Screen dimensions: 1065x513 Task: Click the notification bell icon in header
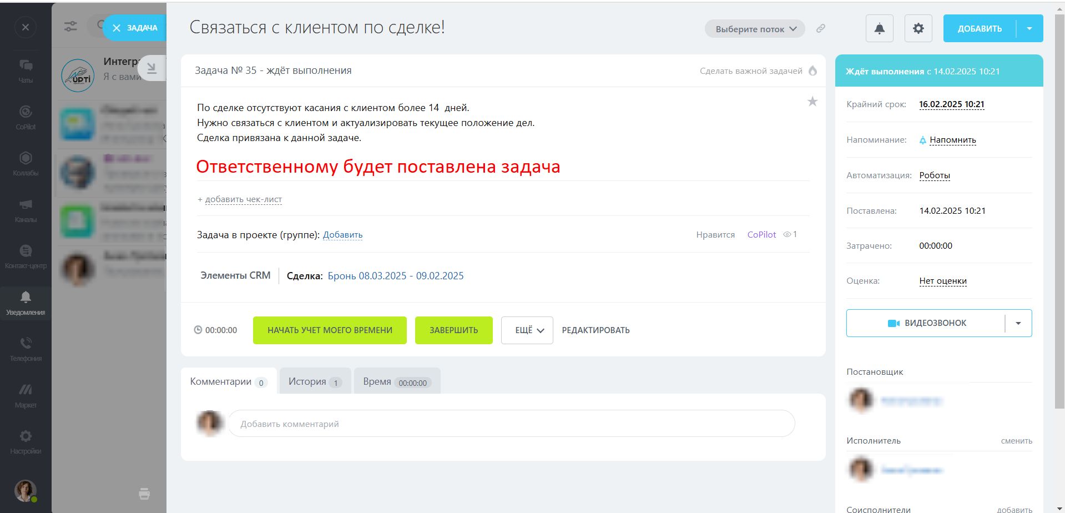(x=879, y=28)
